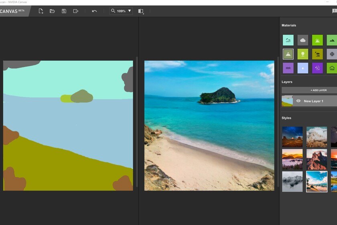The height and width of the screenshot is (225, 337).
Task: Create a new canvas file
Action: point(41,11)
